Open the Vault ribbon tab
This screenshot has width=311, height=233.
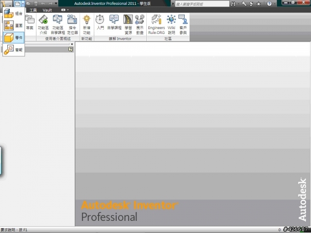coord(47,10)
